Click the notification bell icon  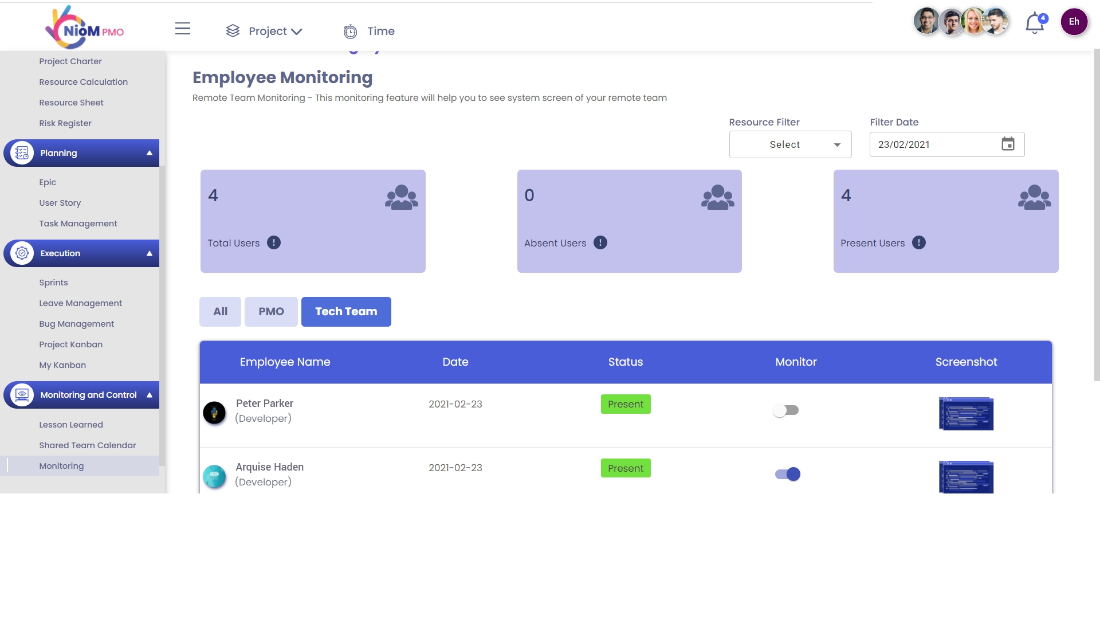1035,24
